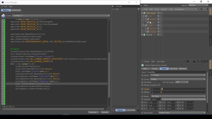This screenshot has height=119, width=212.
Task: Collapse the Line1 null in object tree
Action: [x=143, y=16]
